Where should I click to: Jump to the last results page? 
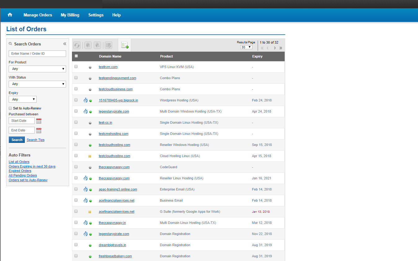point(281,48)
